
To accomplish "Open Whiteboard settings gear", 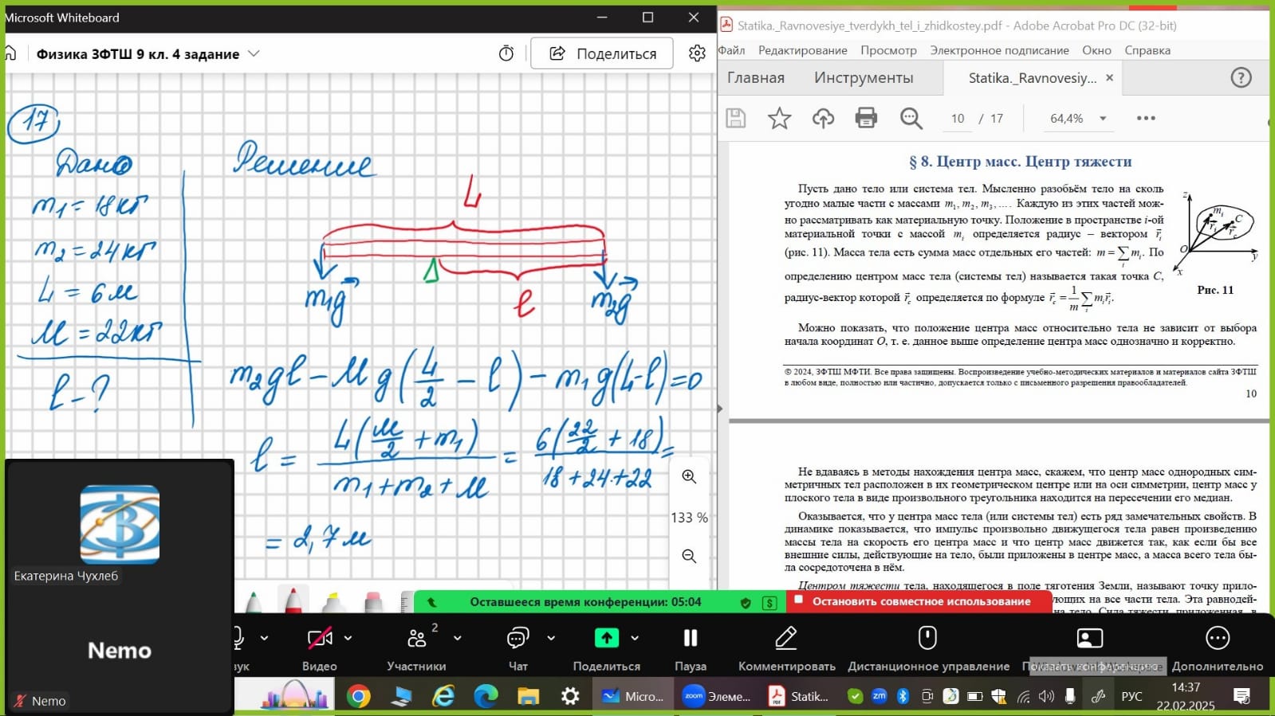I will pos(697,53).
